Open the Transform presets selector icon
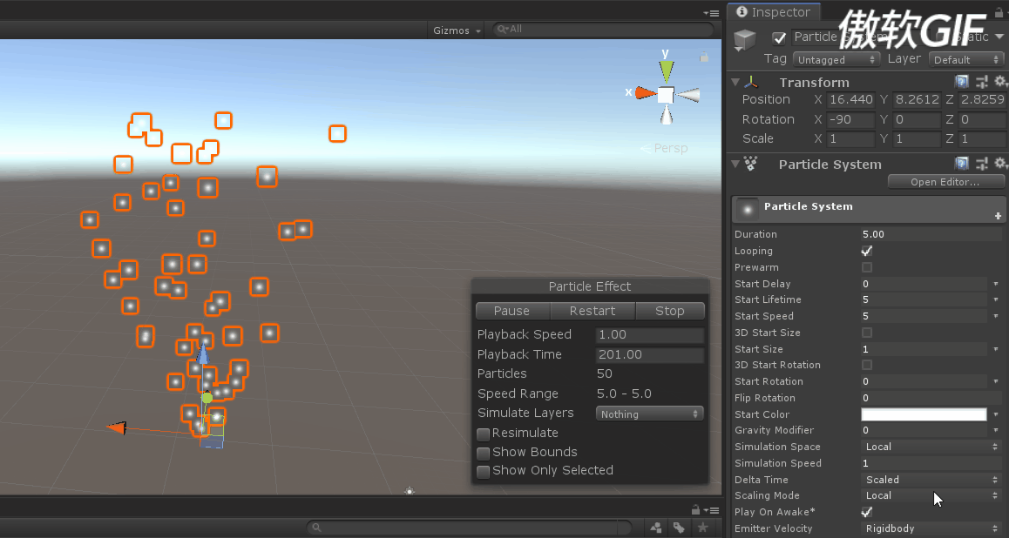Screen dimensions: 1009x538 [982, 82]
